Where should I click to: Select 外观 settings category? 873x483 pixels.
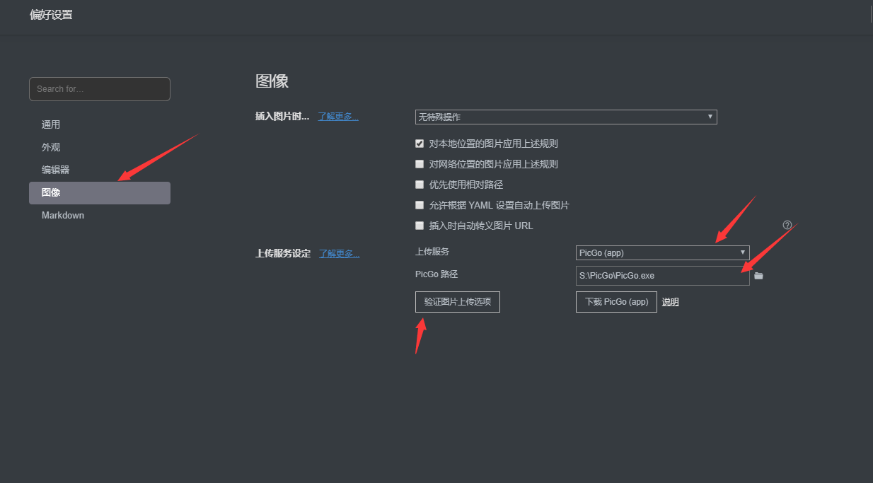pos(100,147)
